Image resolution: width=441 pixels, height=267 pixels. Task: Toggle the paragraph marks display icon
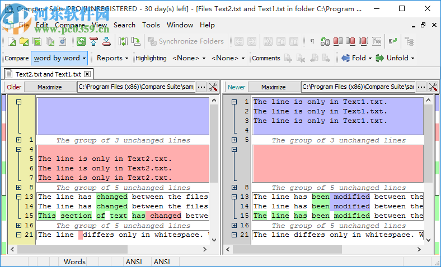[x=312, y=41]
